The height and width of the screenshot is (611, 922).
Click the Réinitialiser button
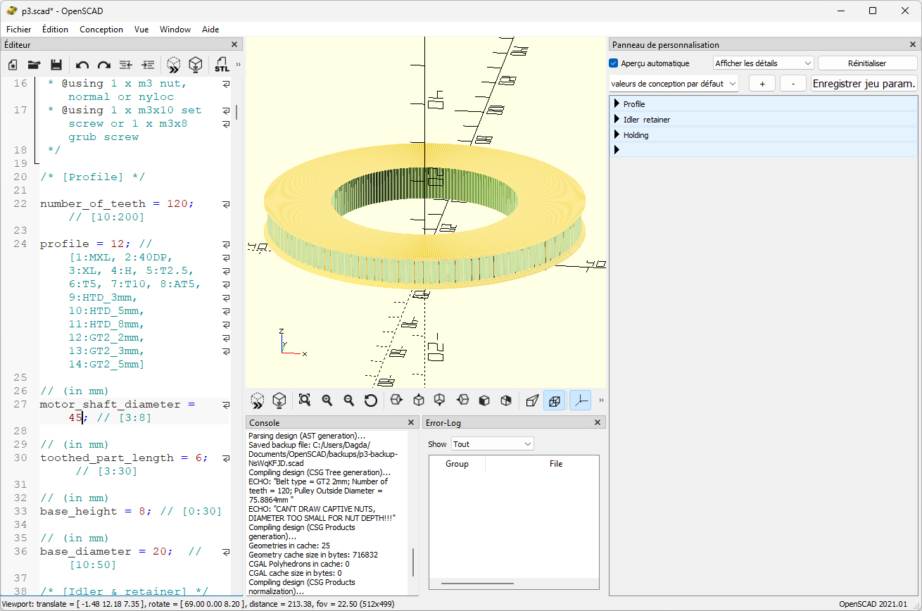click(x=867, y=63)
